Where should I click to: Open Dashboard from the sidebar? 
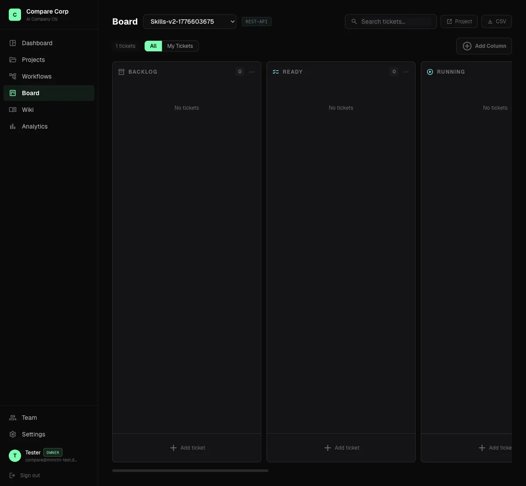[x=49, y=43]
